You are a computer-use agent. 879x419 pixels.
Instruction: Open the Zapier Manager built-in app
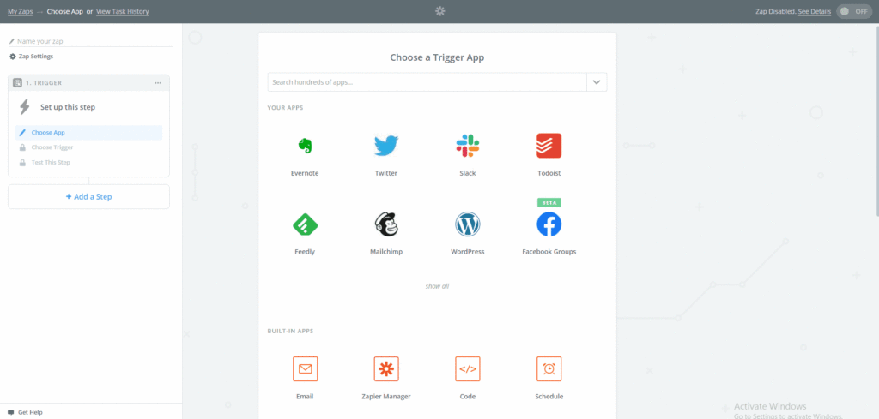pyautogui.click(x=386, y=369)
